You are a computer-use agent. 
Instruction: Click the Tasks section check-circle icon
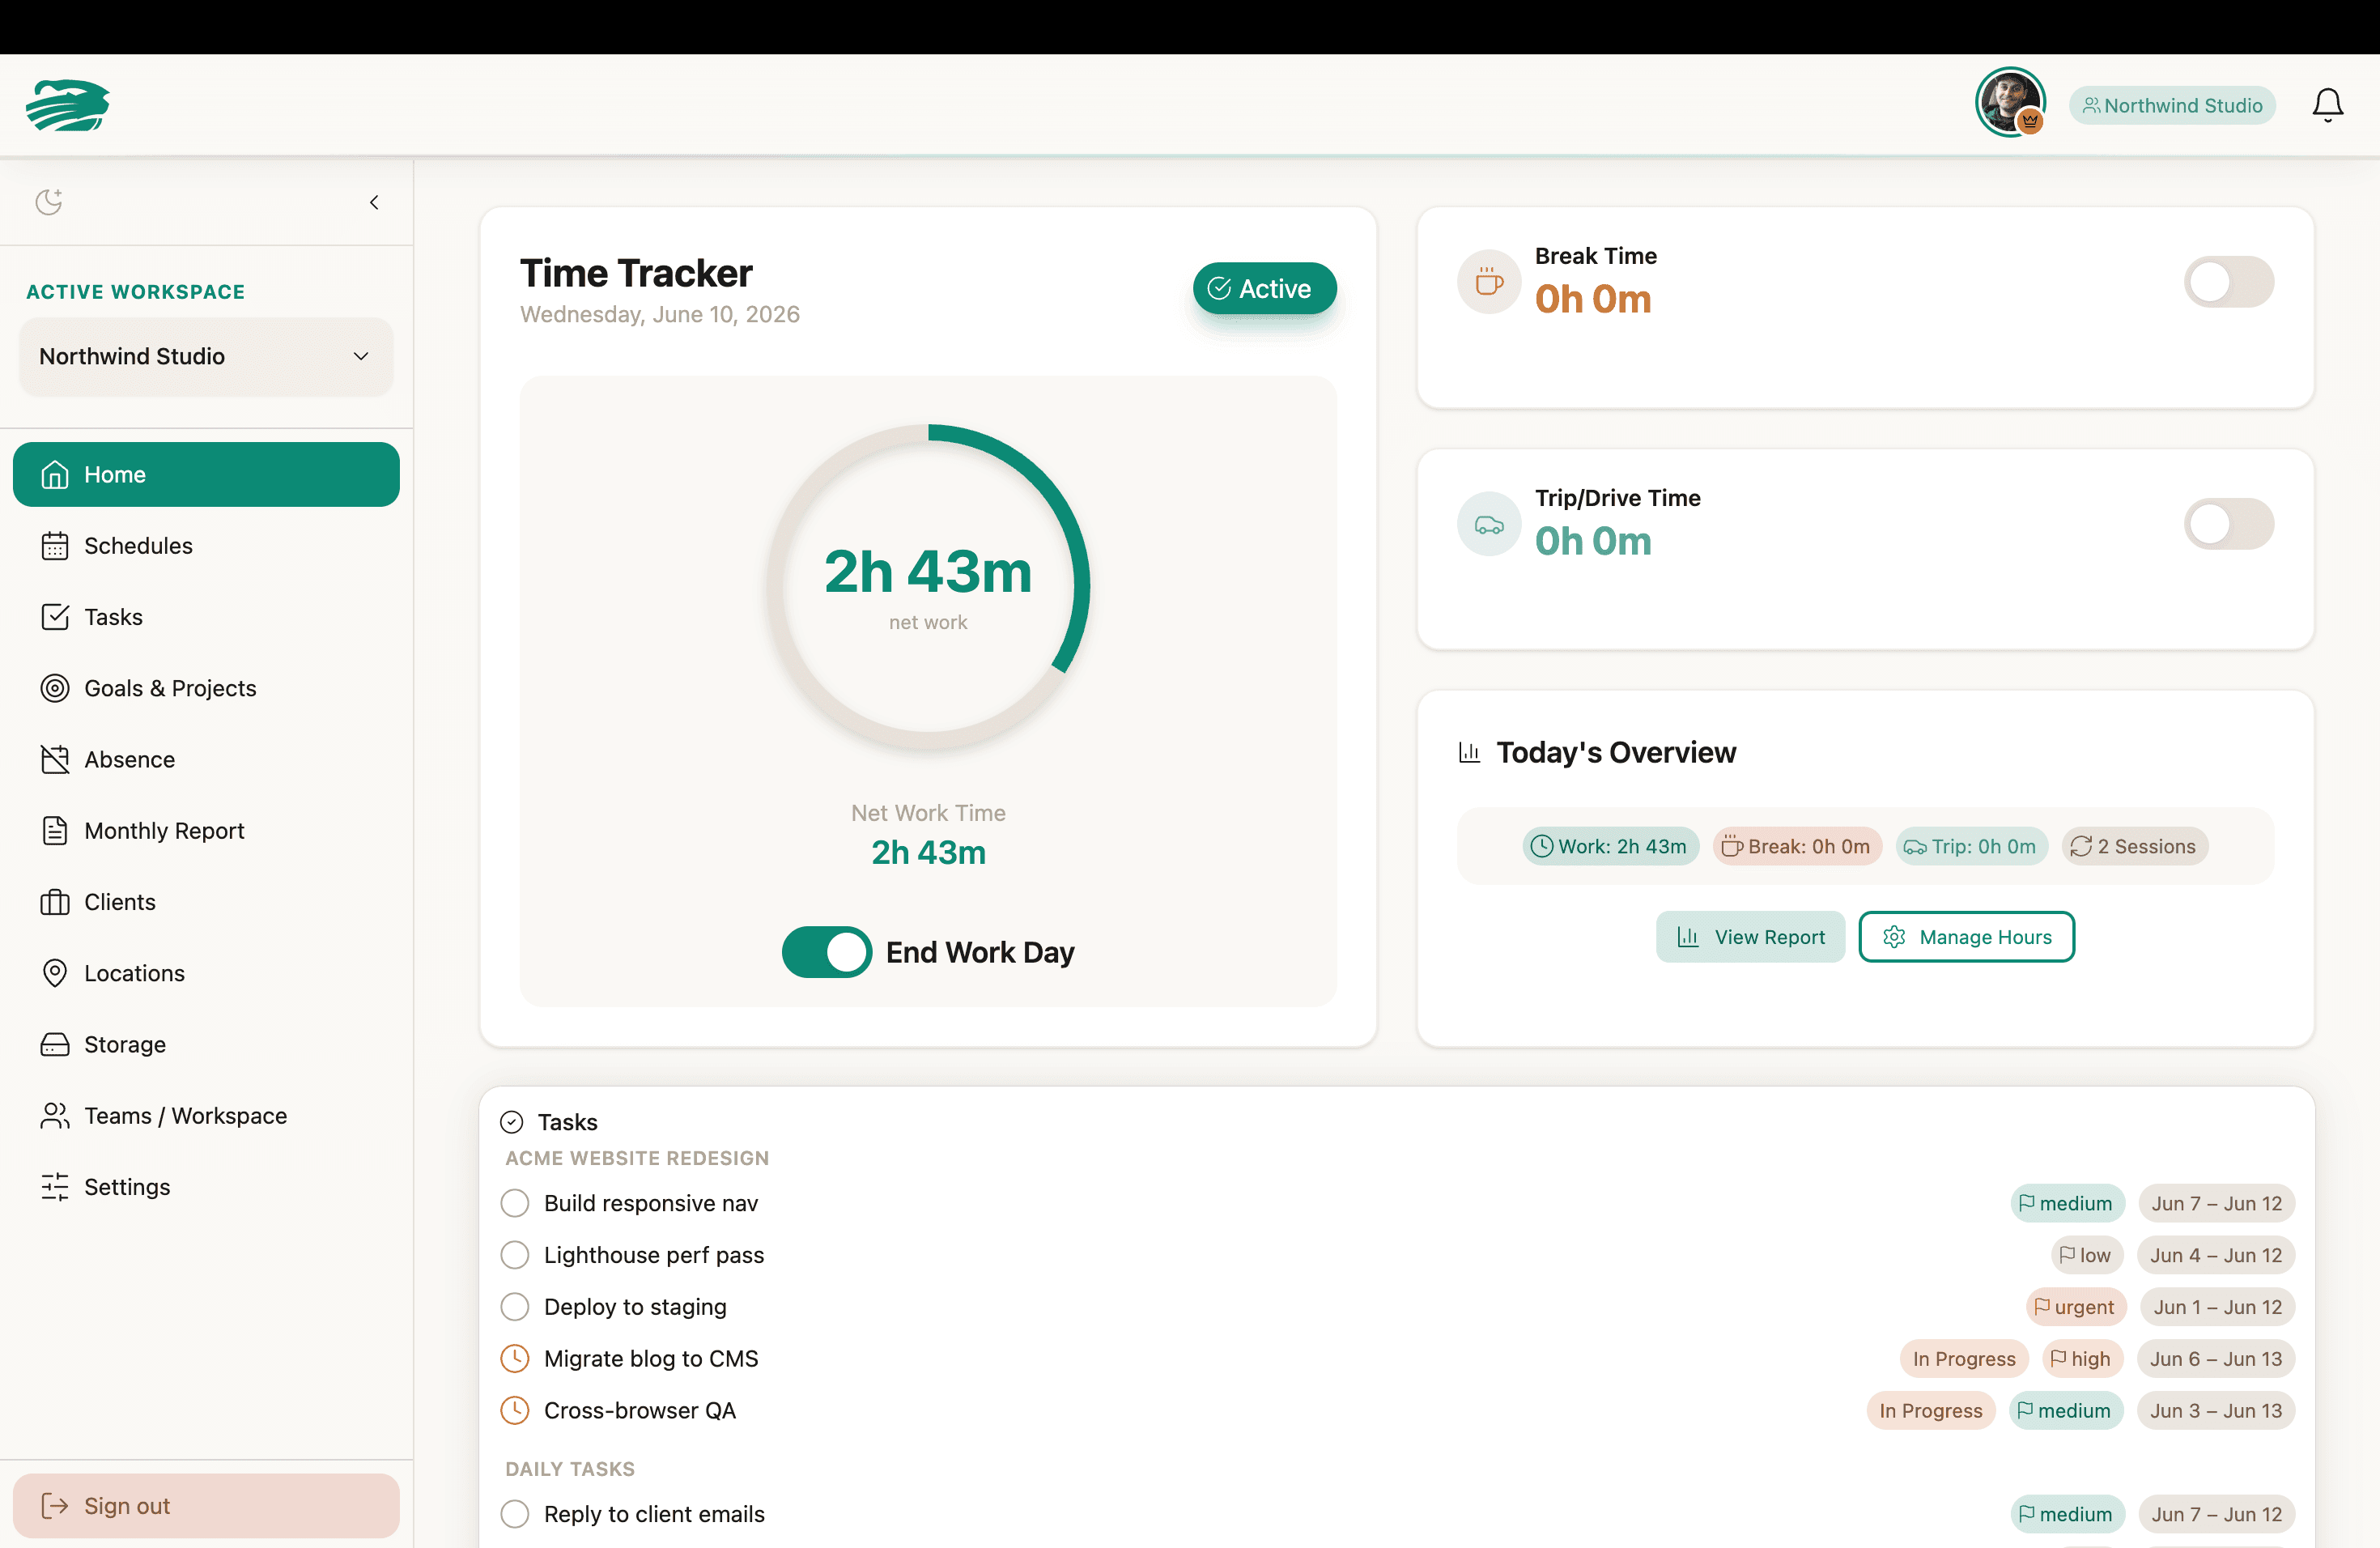pos(512,1122)
